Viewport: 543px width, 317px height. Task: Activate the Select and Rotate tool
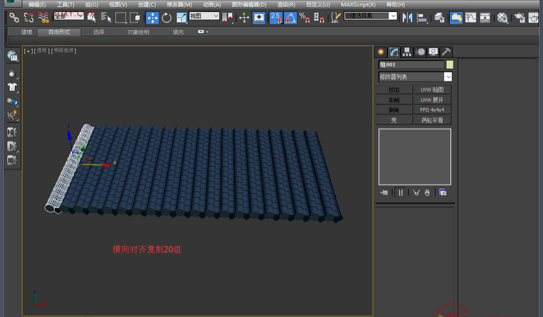pyautogui.click(x=167, y=18)
